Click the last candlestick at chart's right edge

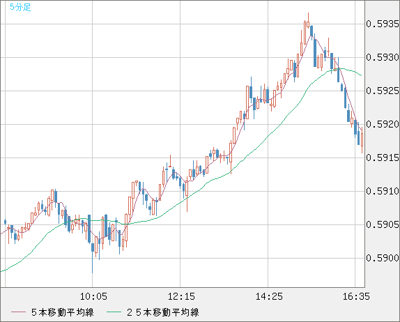(362, 140)
